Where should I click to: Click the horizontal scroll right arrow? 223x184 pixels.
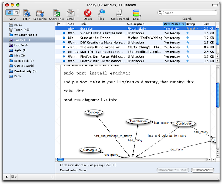pyautogui.click(x=213, y=160)
